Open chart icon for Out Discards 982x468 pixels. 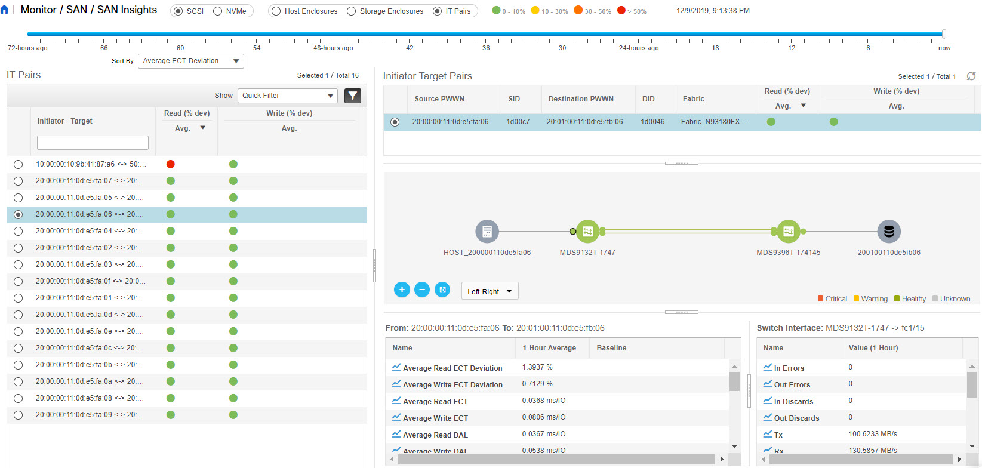click(768, 417)
